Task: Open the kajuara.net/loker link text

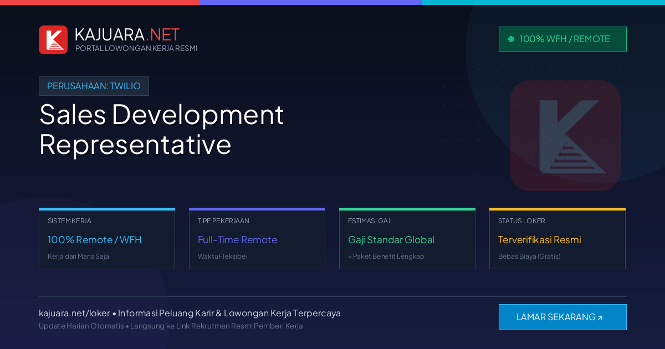Action: tap(74, 313)
